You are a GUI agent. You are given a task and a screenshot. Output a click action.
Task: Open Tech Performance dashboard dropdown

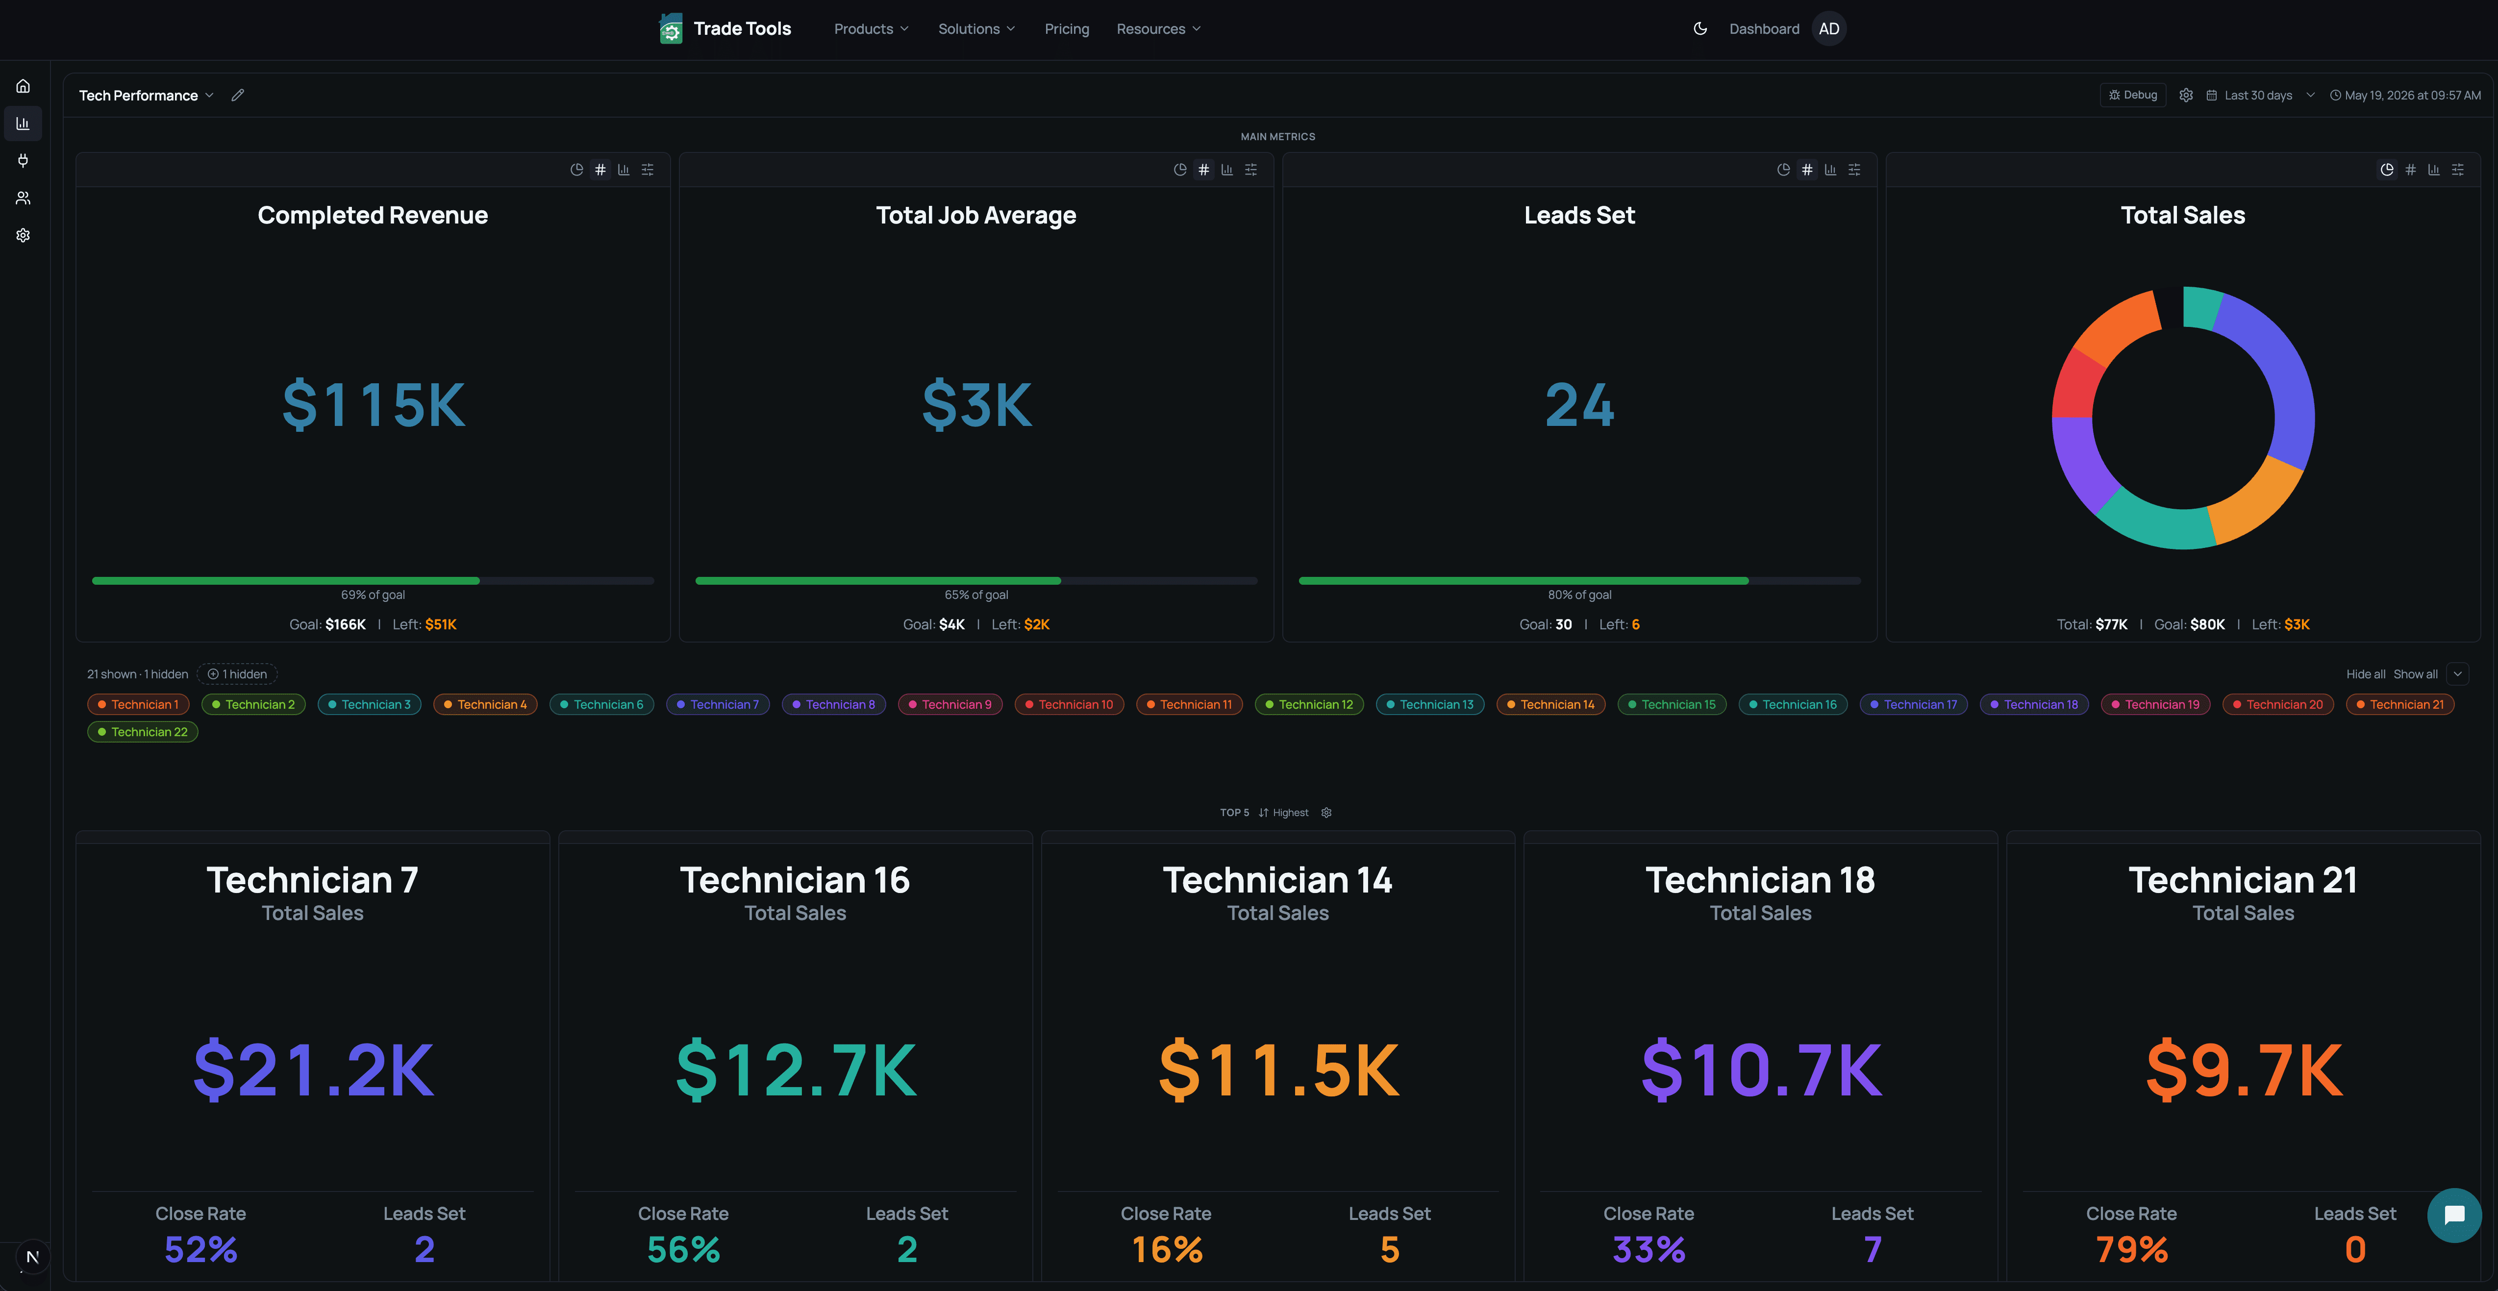(147, 95)
